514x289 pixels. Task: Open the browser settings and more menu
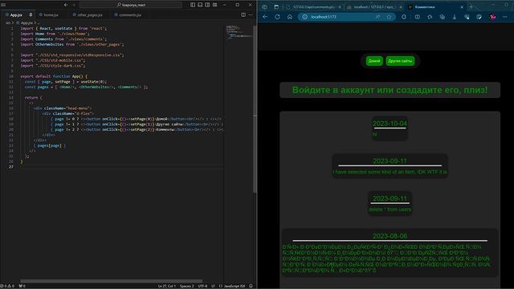coord(505,17)
